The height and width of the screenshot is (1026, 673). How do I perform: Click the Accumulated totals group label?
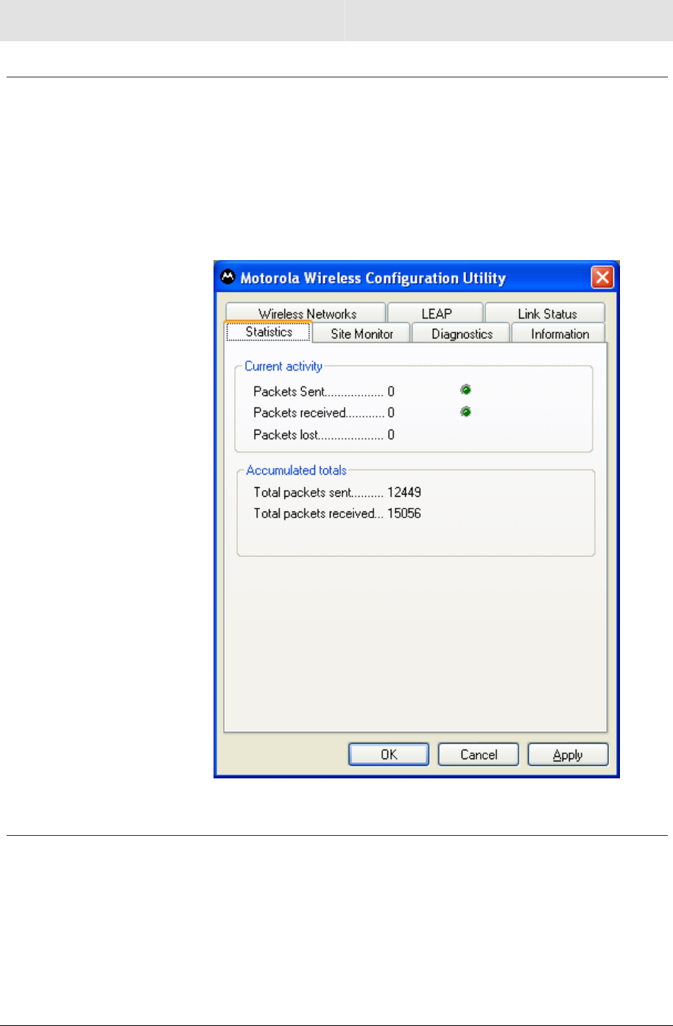[x=296, y=470]
